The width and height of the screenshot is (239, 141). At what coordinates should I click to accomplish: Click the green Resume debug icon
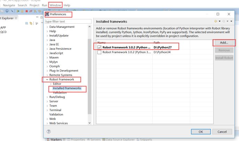pyautogui.click(x=18, y=11)
